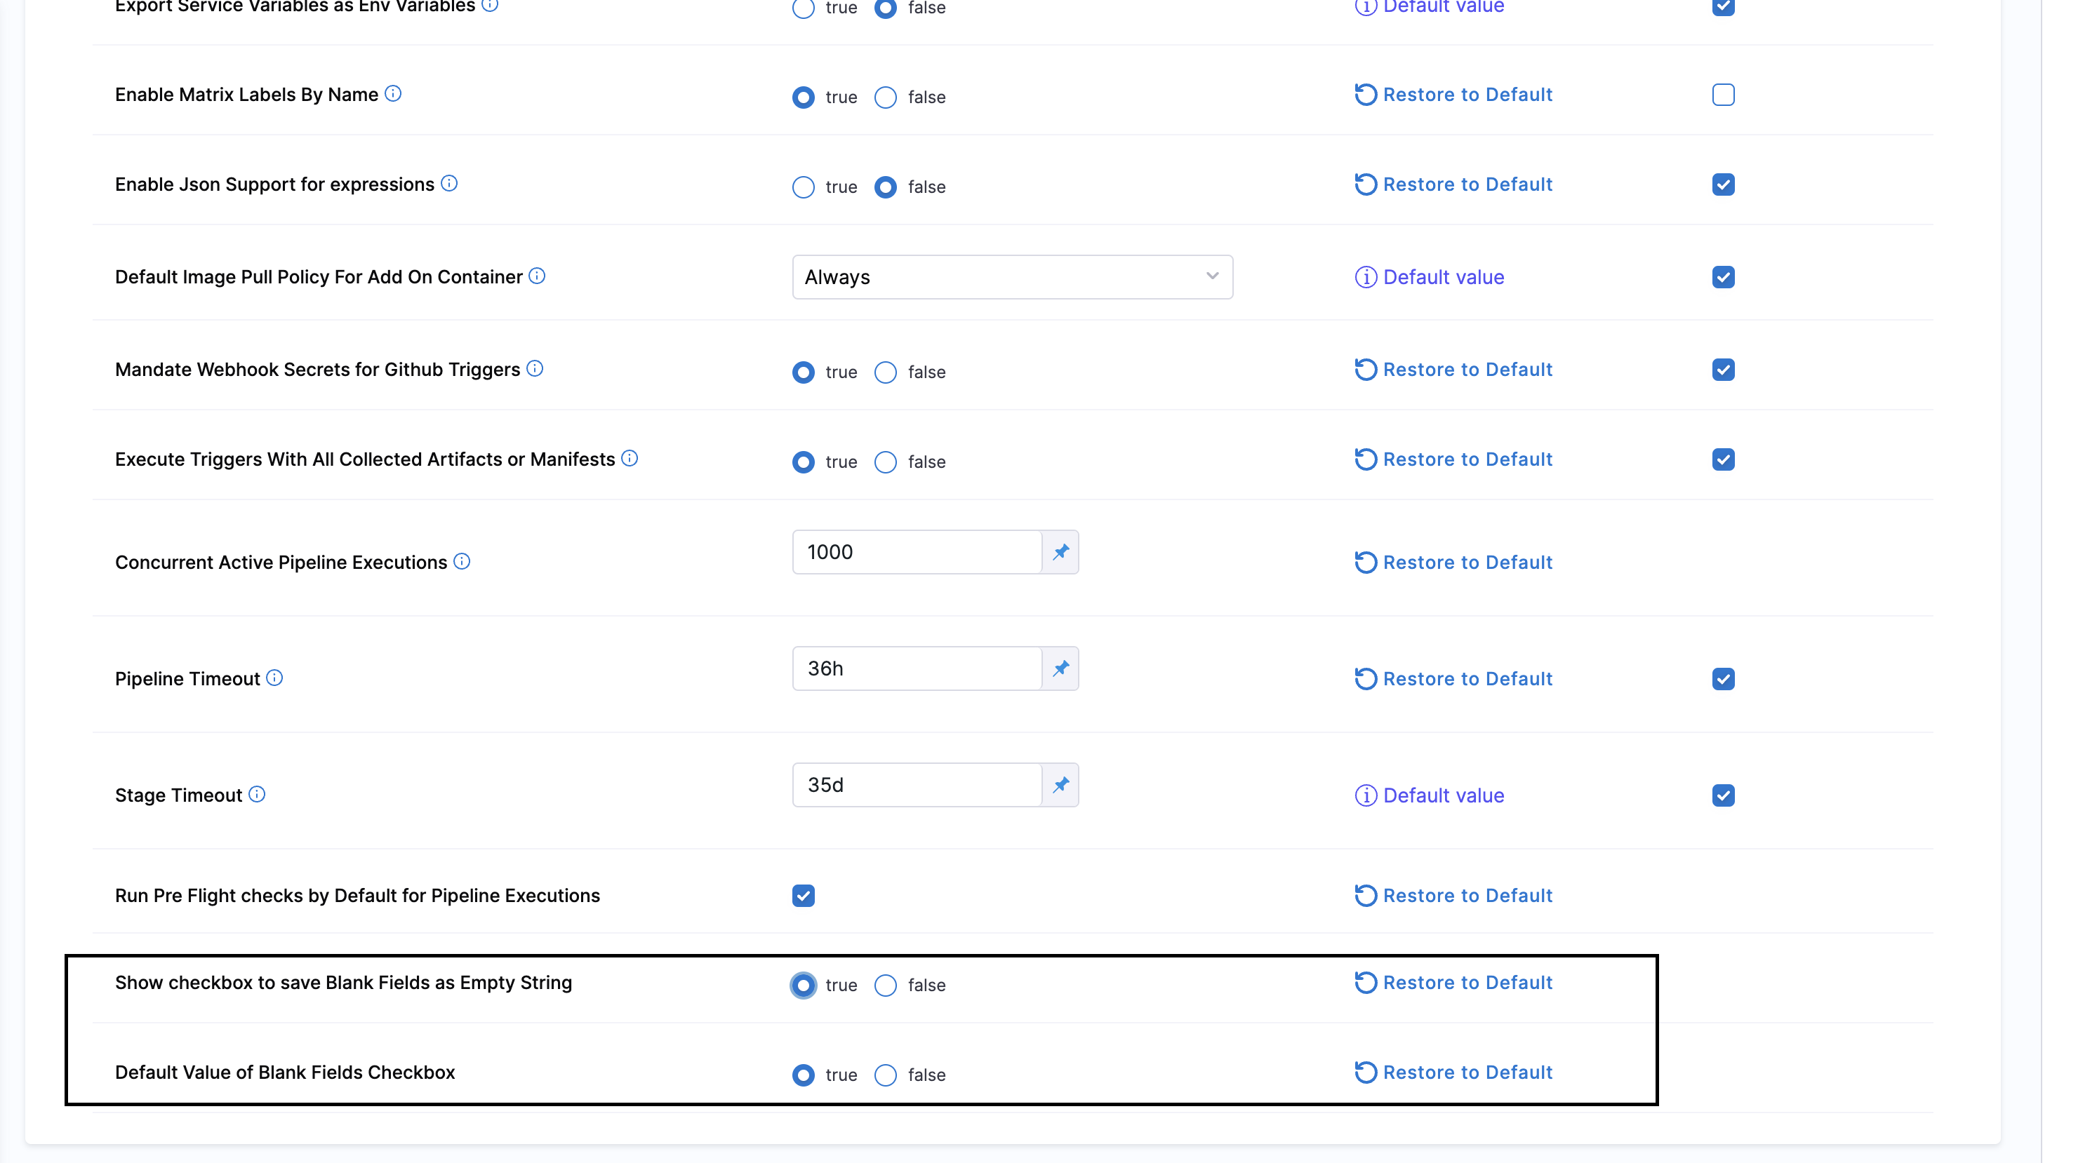Click info icon next to Enable Json Support
Screen dimensions: 2097x1163
click(449, 183)
